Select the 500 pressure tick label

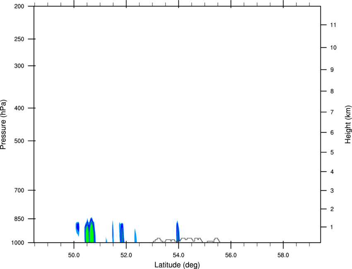[19, 141]
